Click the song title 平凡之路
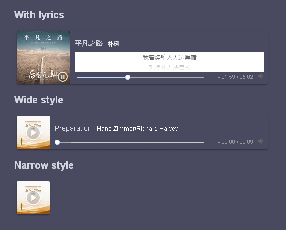Image resolution: width=286 pixels, height=230 pixels. pos(89,43)
